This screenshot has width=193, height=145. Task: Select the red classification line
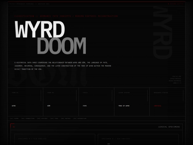tap(66, 16)
